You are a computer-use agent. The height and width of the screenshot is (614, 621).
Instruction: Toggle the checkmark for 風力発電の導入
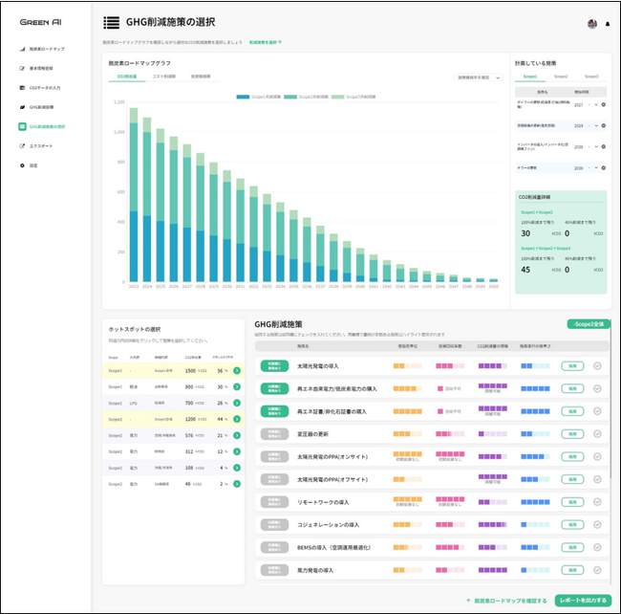coord(597,570)
